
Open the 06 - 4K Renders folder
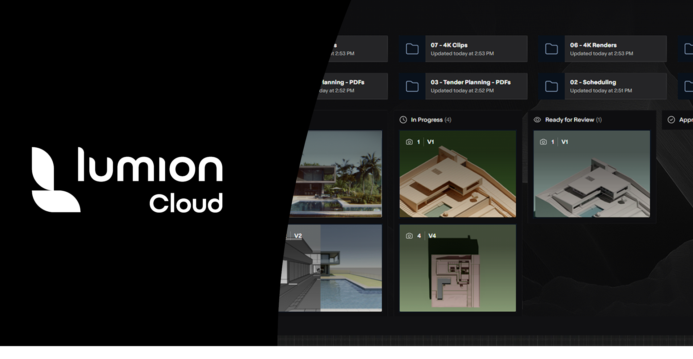[x=615, y=49]
